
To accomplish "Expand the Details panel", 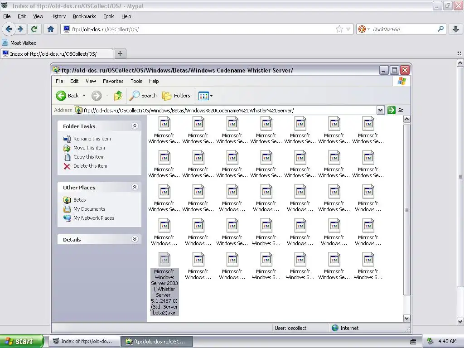I will coord(135,239).
